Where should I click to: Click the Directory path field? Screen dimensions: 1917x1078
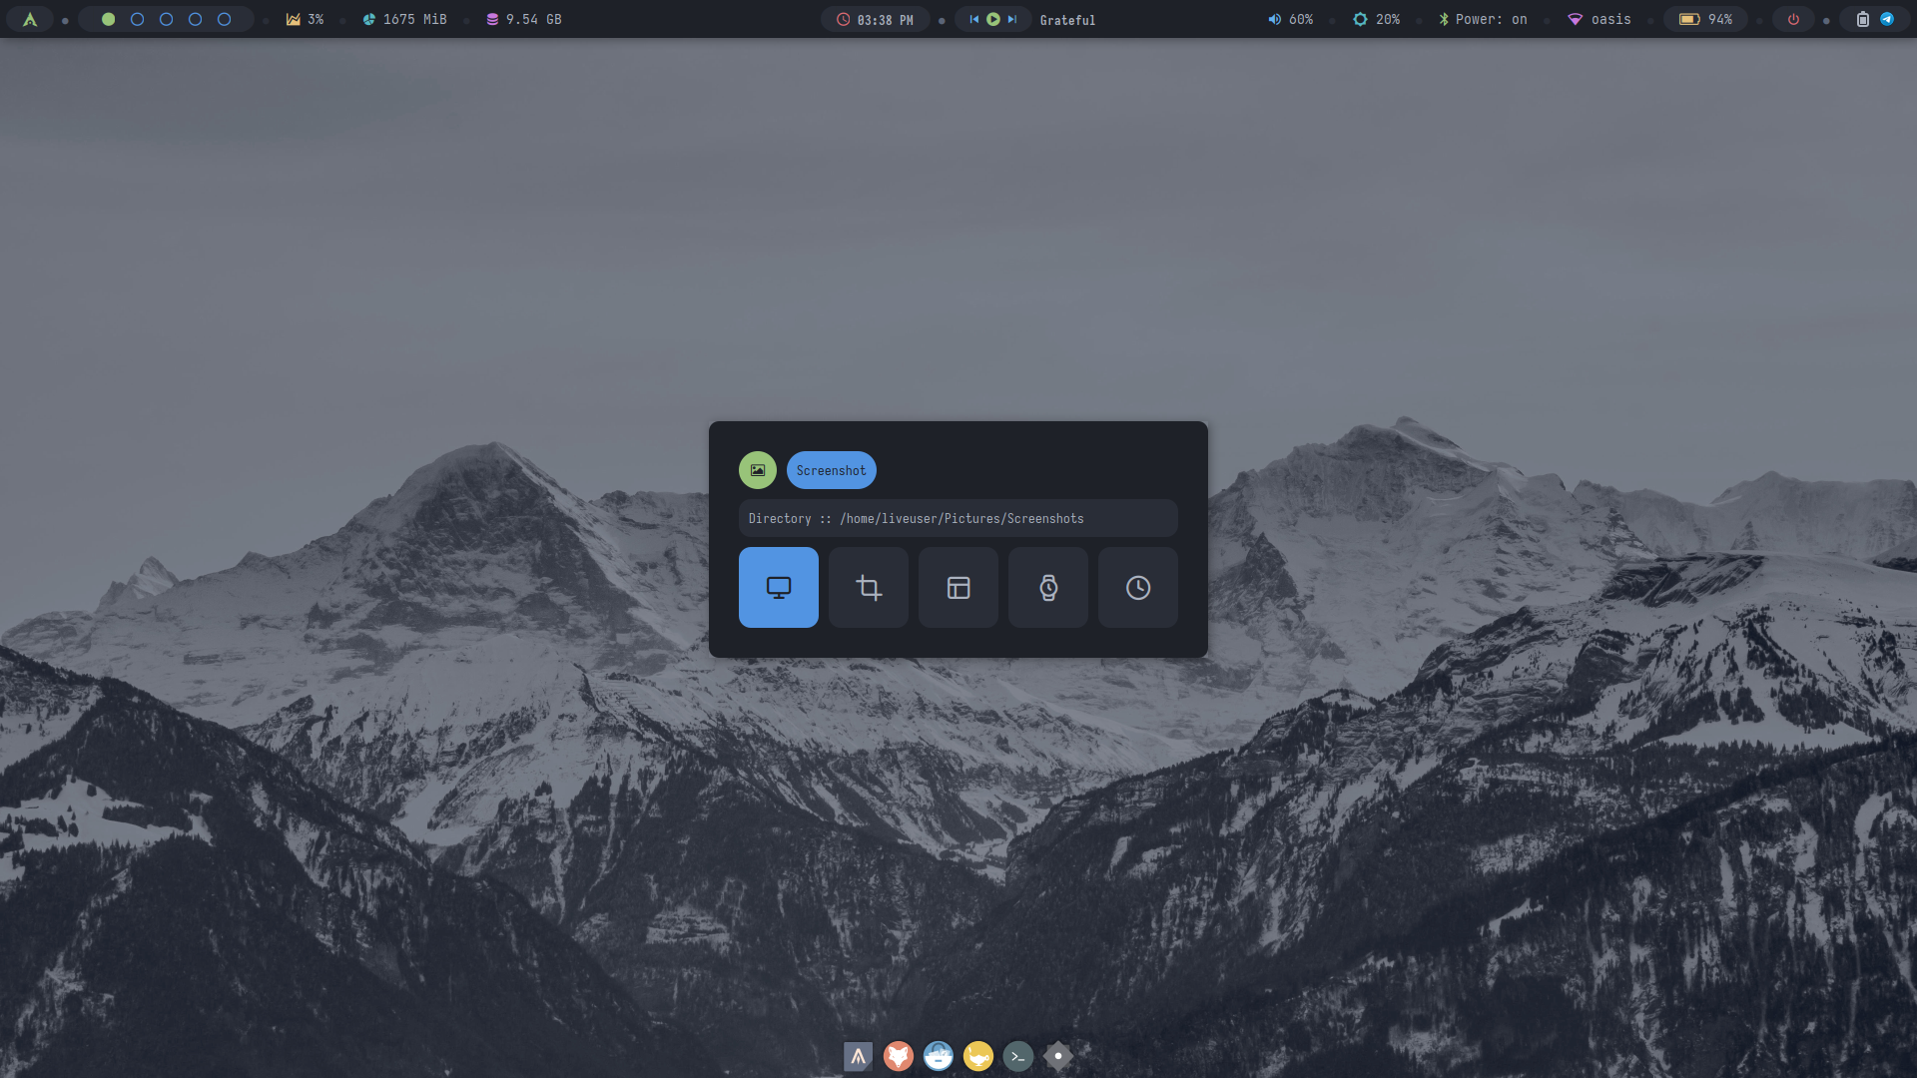pos(958,518)
